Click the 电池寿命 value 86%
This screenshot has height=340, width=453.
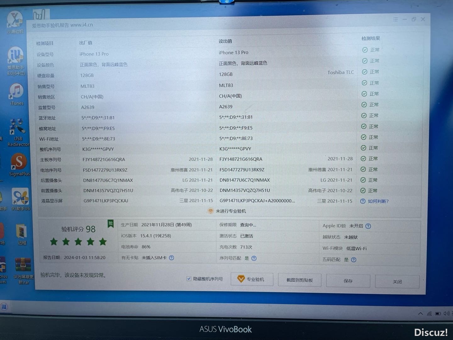[x=146, y=247]
